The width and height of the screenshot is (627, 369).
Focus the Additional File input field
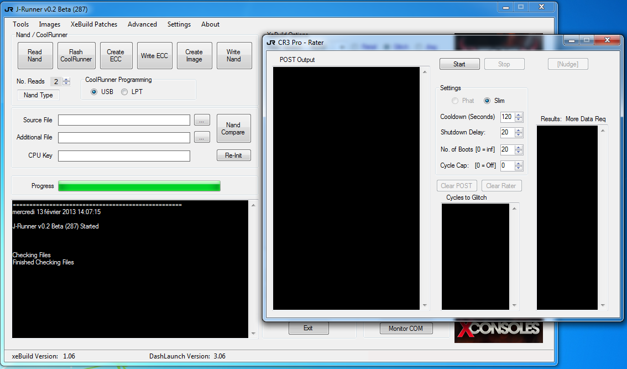tap(124, 138)
